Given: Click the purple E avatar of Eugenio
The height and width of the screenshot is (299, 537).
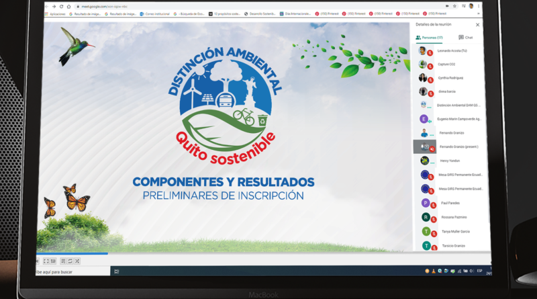Looking at the screenshot, I should coord(424,119).
